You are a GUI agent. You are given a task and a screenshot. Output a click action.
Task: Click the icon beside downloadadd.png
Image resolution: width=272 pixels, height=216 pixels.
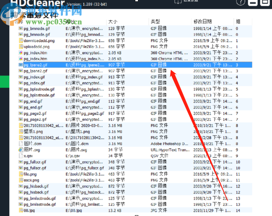(21, 41)
